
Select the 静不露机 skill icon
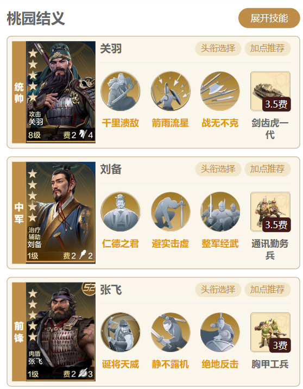click(x=171, y=332)
